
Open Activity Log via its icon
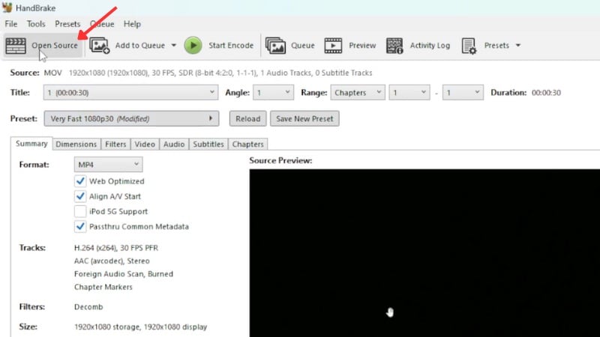[x=394, y=46]
